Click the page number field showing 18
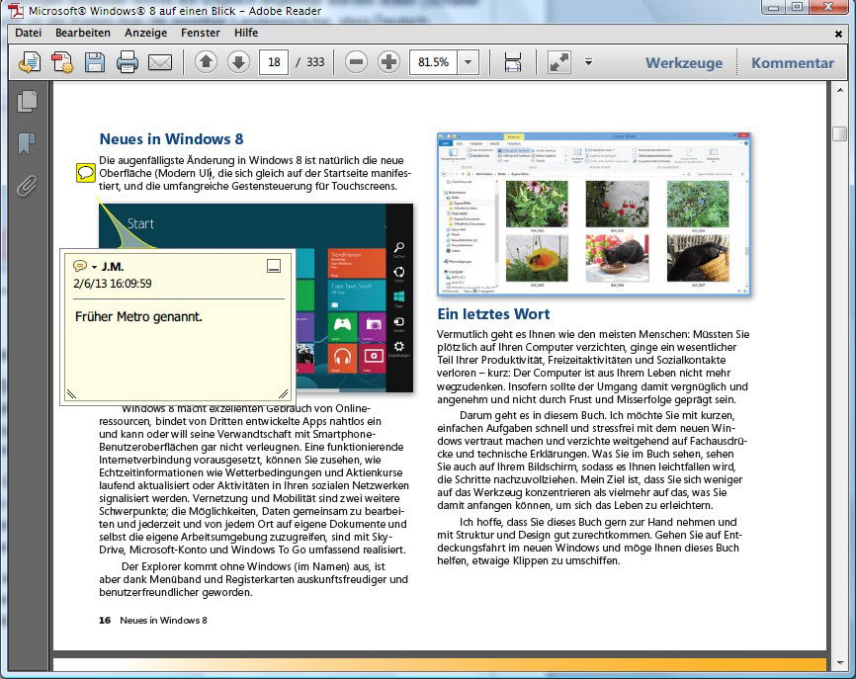Viewport: 856px width, 679px height. pyautogui.click(x=274, y=62)
